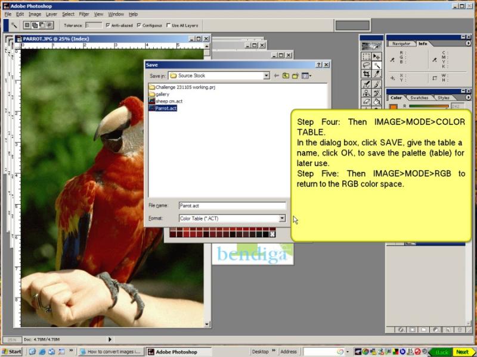Select the Rectangular Marquee tool

(x=366, y=57)
